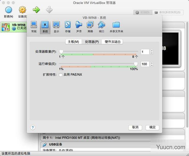Click the green start arrow icon
The height and width of the screenshot is (156, 189).
tap(36, 10)
